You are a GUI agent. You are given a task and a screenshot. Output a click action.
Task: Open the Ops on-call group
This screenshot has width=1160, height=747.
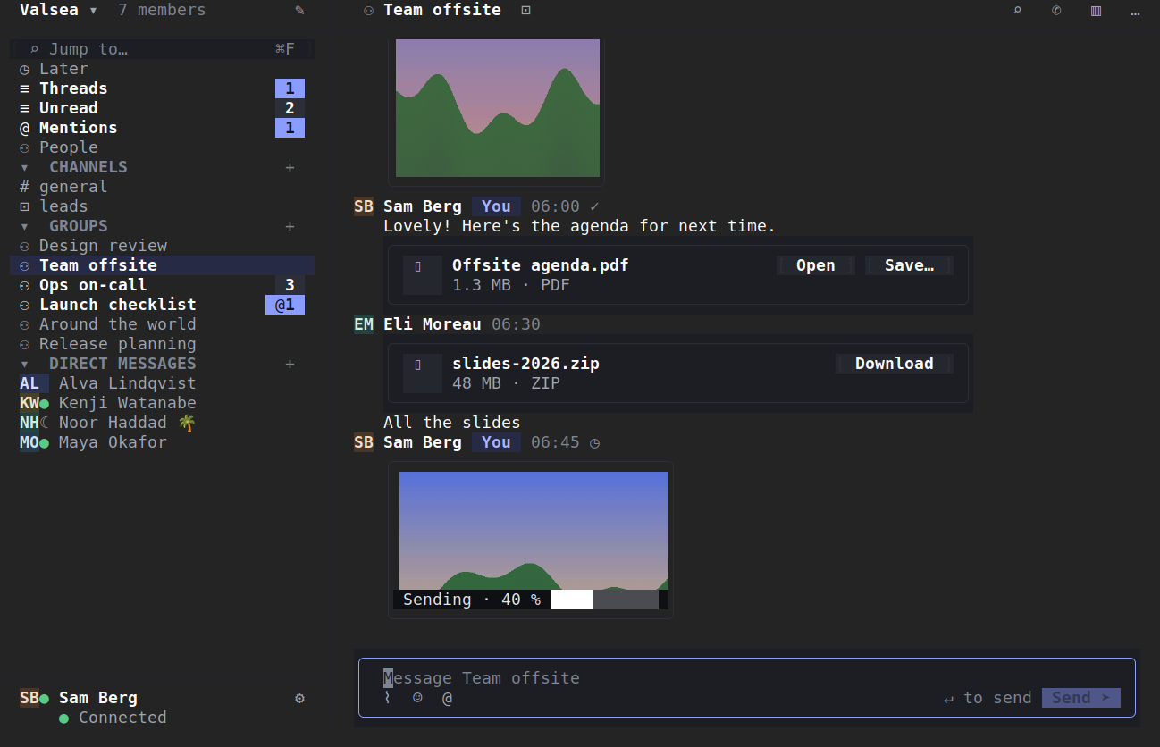click(162, 285)
